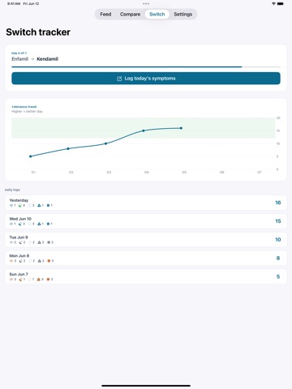Click score 5 on Sun Jun 7 row
Screen dimensions: 292x389
[x=278, y=276]
